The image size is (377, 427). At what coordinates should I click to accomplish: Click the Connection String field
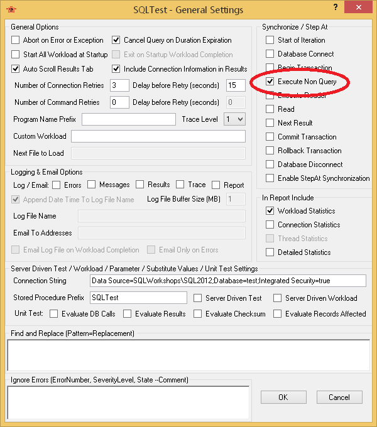click(x=228, y=281)
